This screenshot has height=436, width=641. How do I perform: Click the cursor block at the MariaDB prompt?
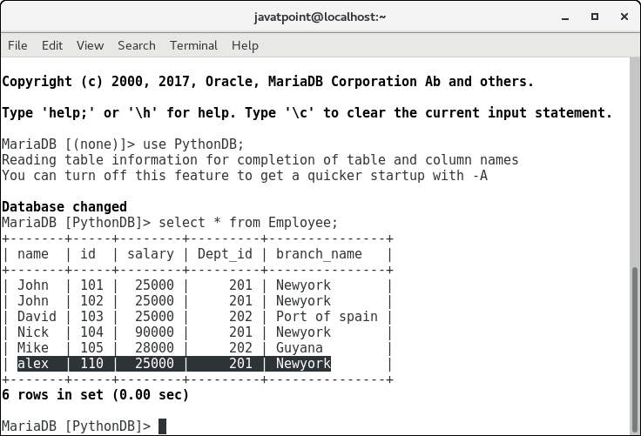[x=162, y=426]
